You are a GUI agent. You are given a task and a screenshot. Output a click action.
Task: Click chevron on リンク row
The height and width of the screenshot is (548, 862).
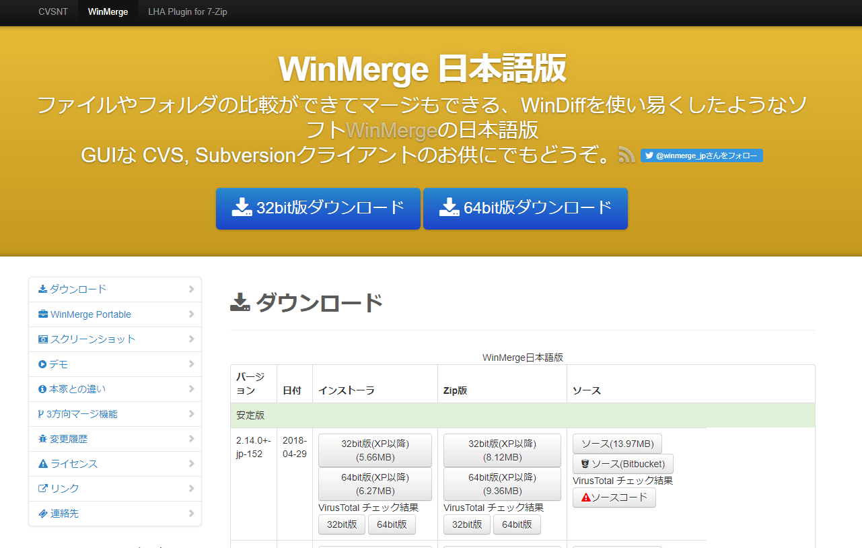(x=191, y=489)
